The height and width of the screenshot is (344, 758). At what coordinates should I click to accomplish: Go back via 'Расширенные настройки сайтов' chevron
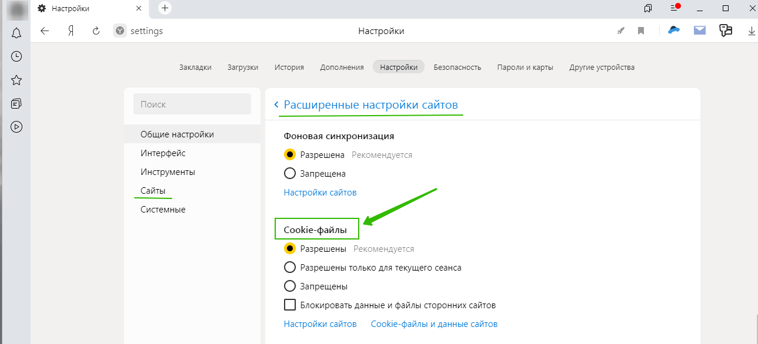click(276, 105)
